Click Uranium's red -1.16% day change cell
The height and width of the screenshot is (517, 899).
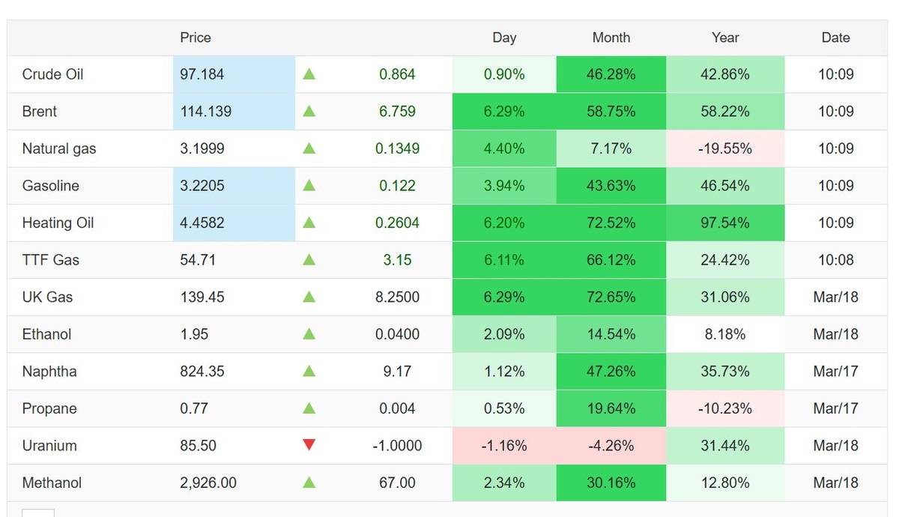click(504, 446)
